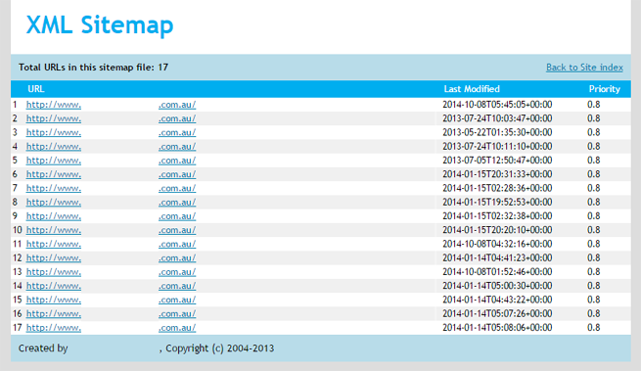Select date 2014-10-08T05:45:05+00:00
641x371 pixels.
pyautogui.click(x=497, y=105)
